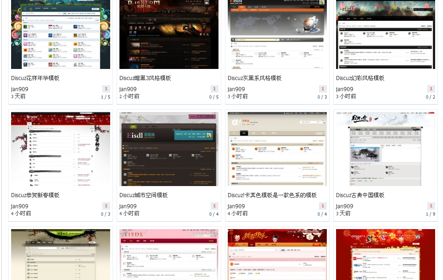
Task: Open the Discuz暗黑3风格模板 thumbnail image
Action: pyautogui.click(x=169, y=34)
